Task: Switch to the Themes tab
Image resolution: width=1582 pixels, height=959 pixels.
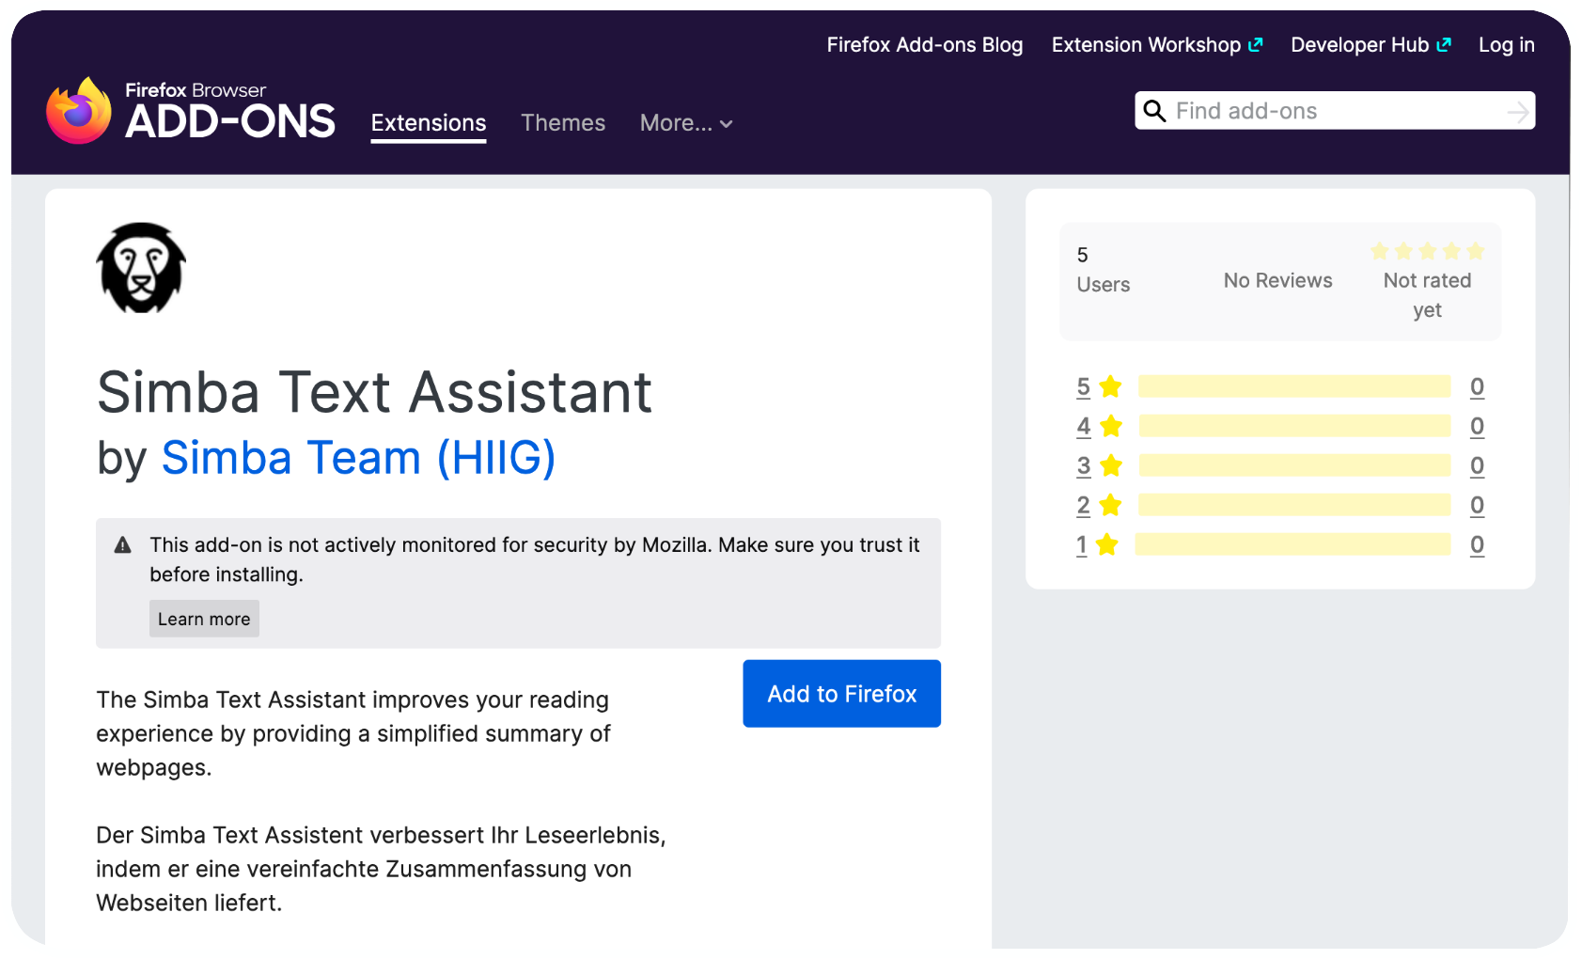Action: [563, 123]
